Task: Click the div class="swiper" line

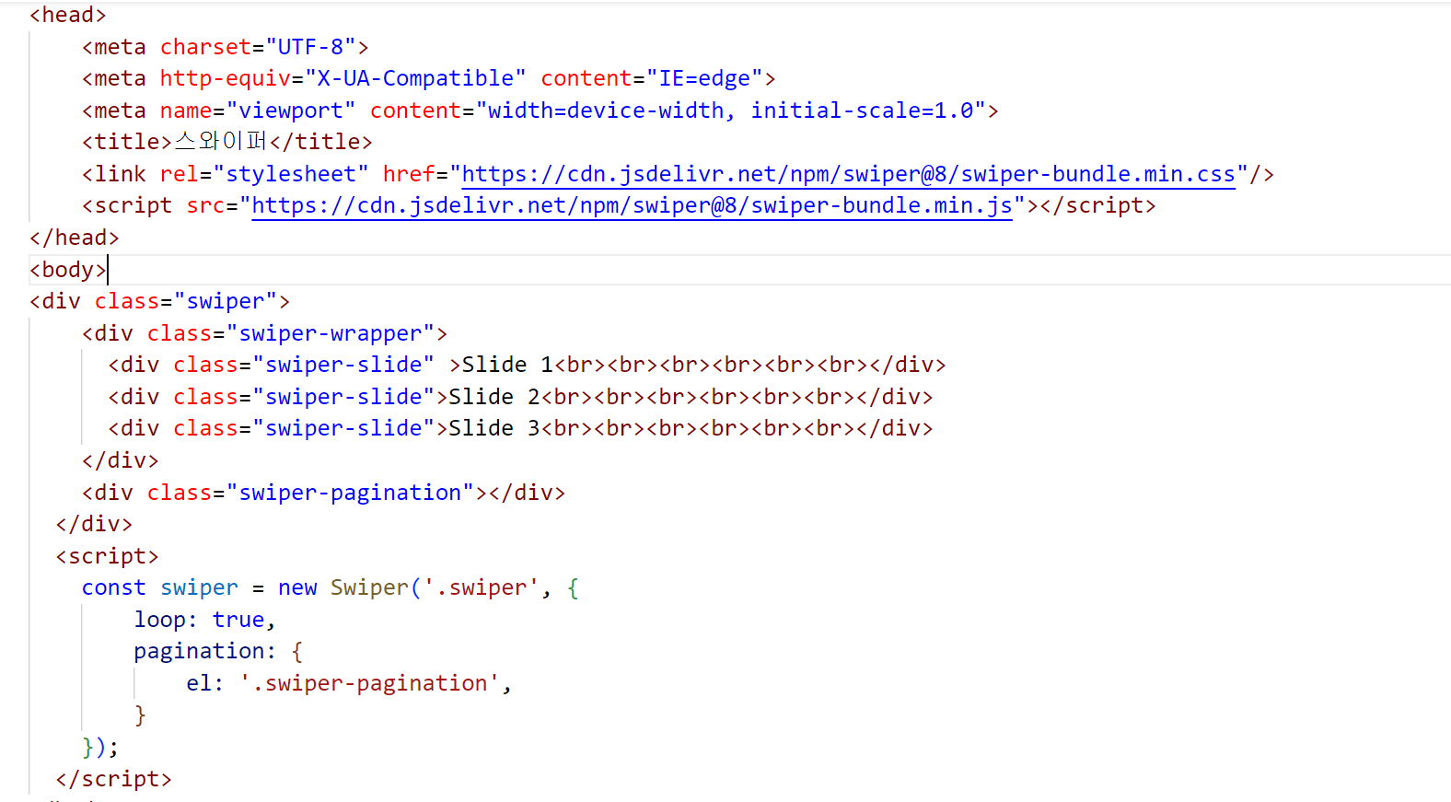Action: pyautogui.click(x=160, y=301)
